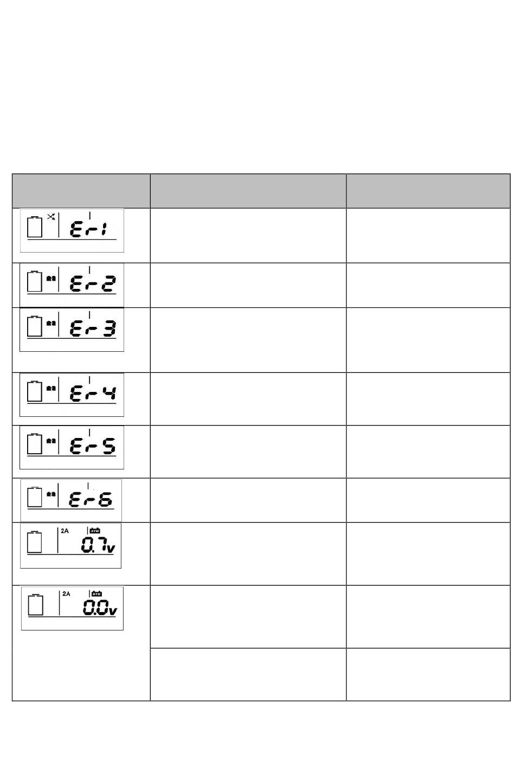Click the battery outline in Er6 display
The width and height of the screenshot is (515, 760).
35,497
